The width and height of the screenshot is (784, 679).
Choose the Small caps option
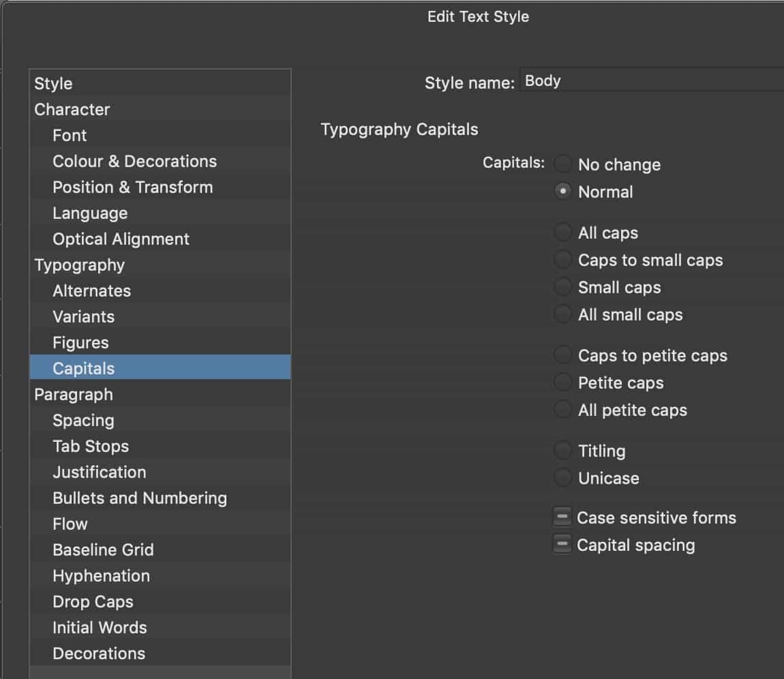point(562,287)
